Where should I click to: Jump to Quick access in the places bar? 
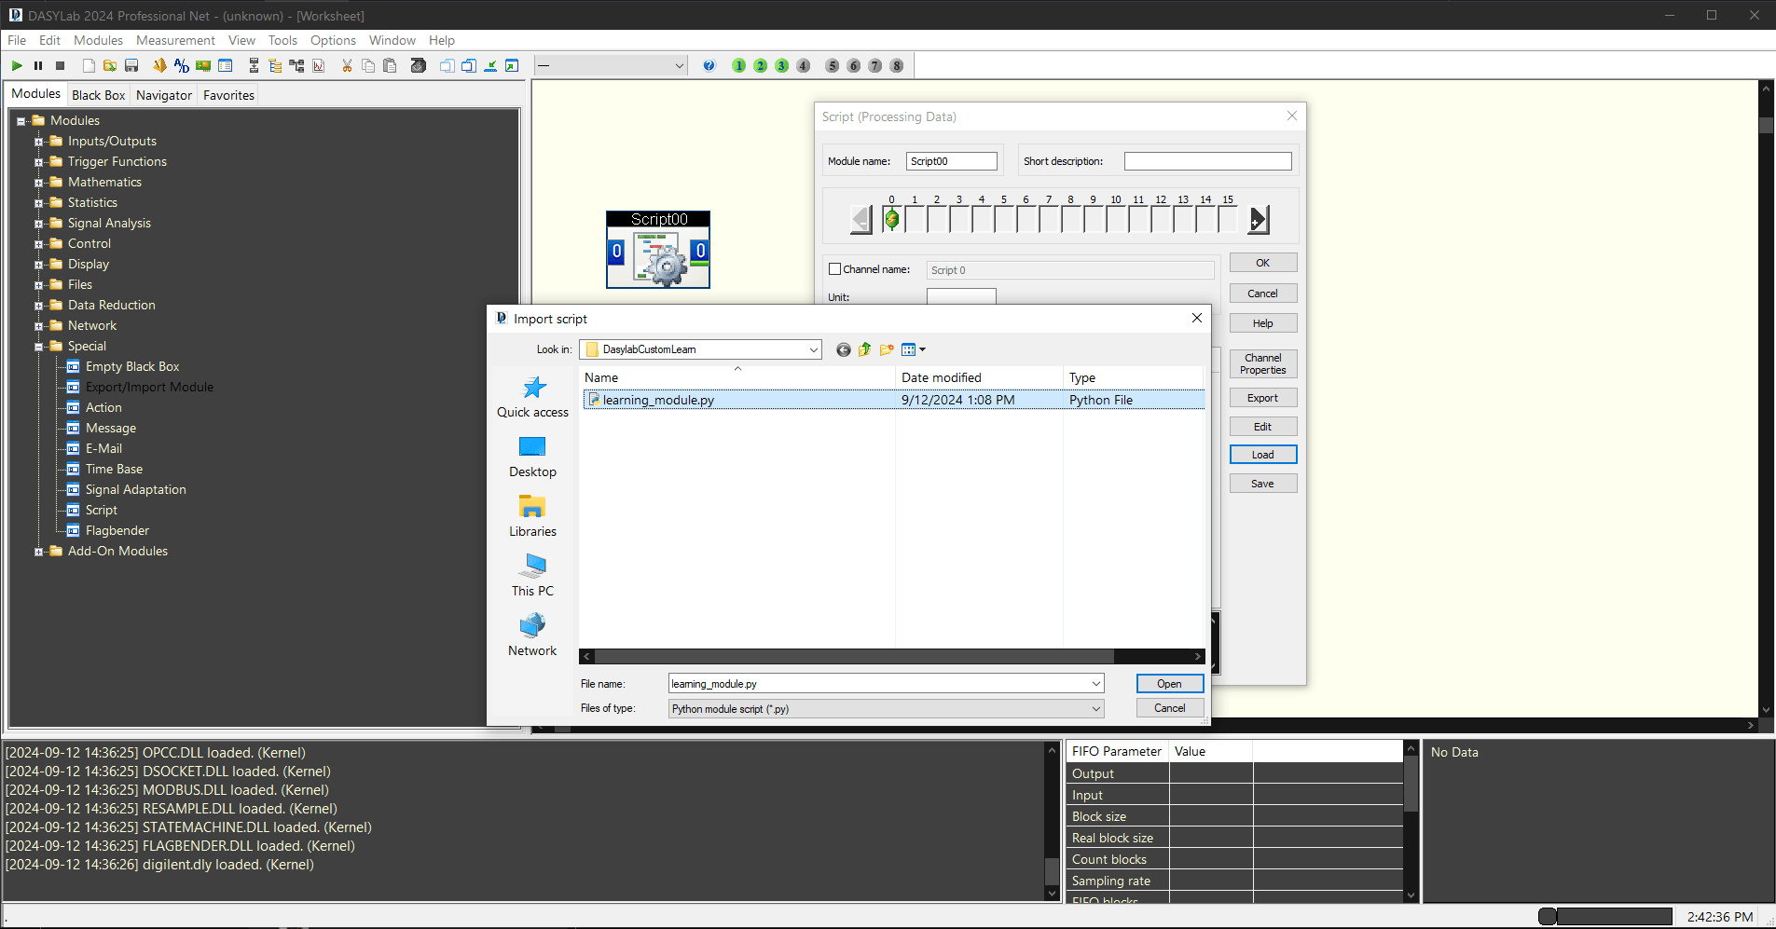point(532,397)
